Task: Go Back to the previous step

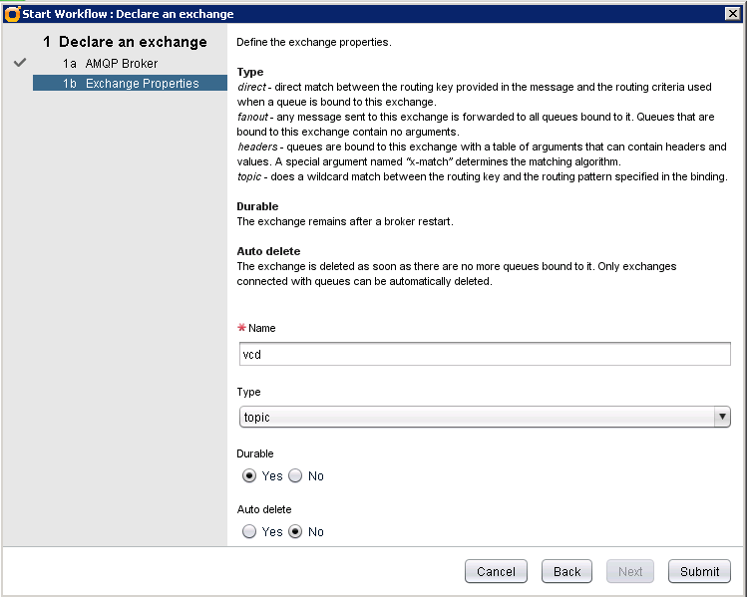Action: pos(566,571)
